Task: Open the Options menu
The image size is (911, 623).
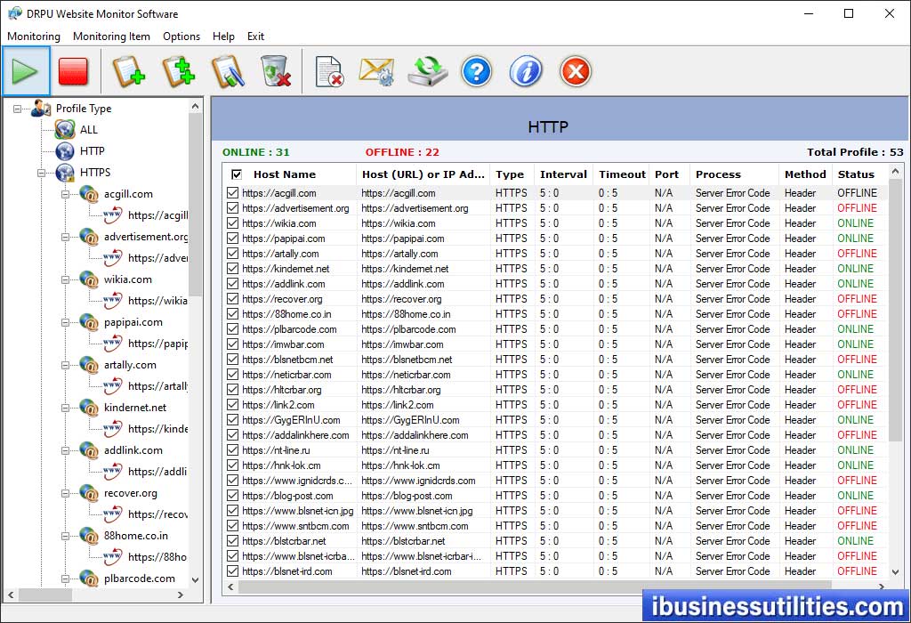Action: [181, 36]
